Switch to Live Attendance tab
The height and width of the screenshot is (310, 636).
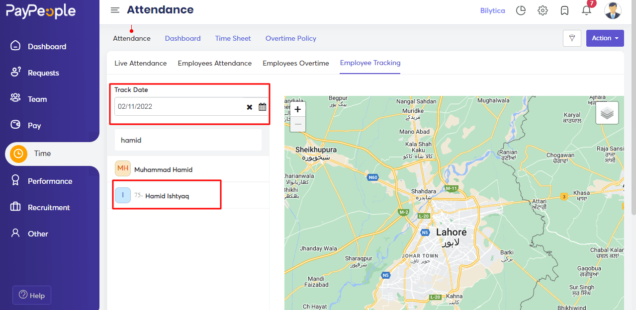[141, 63]
